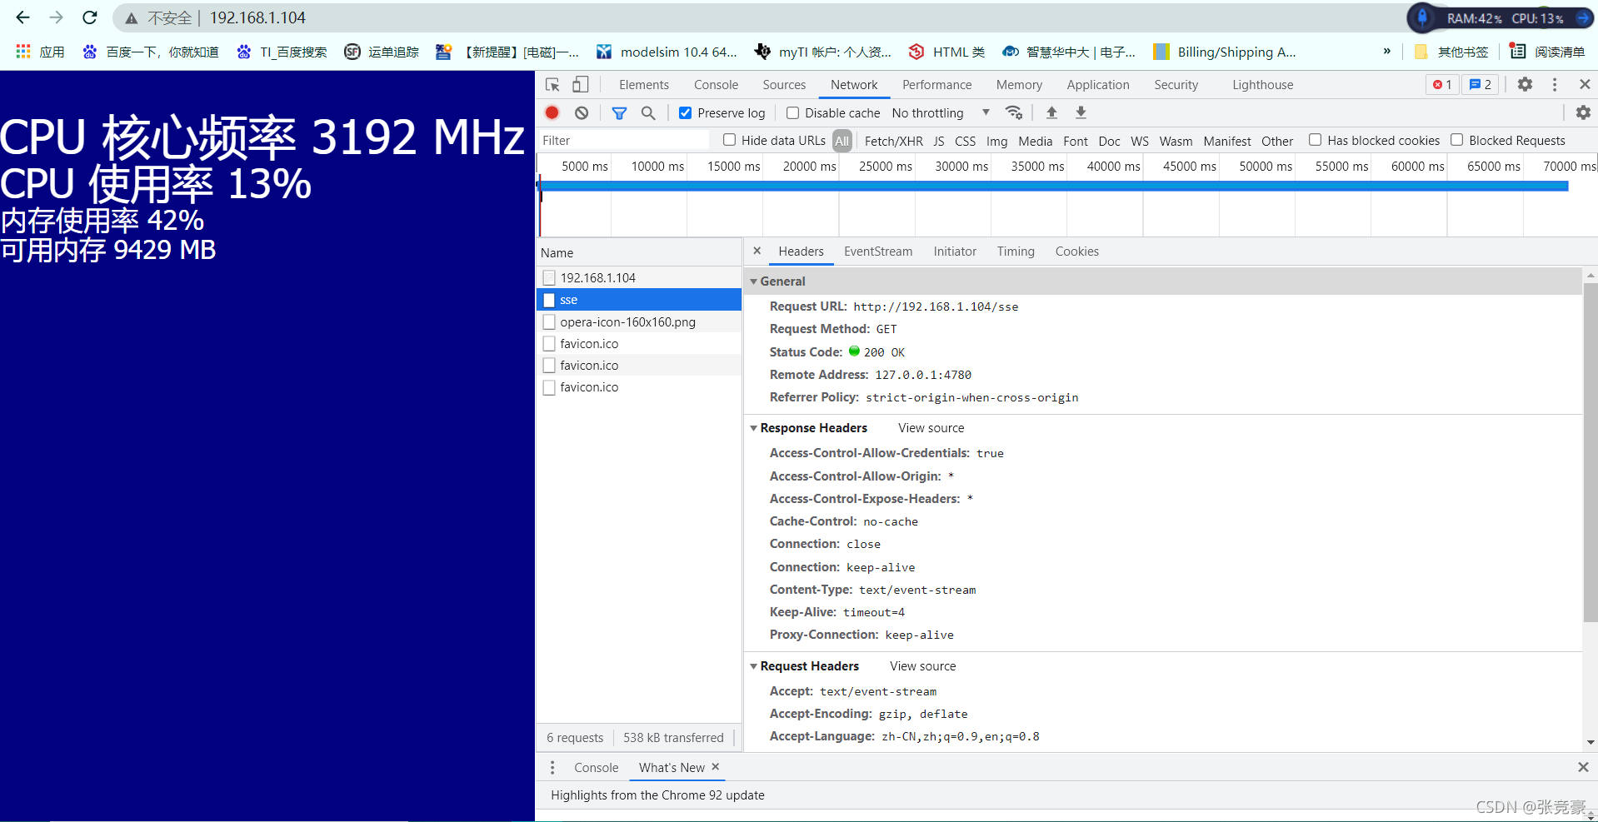Image resolution: width=1598 pixels, height=822 pixels.
Task: Open the HTML 类 bookmark
Action: click(x=946, y=52)
